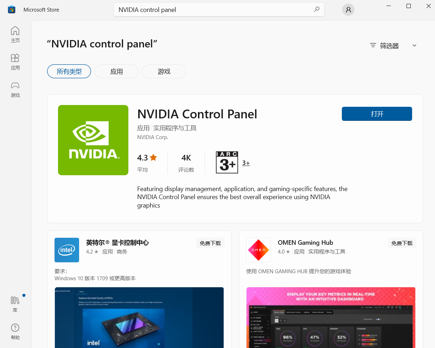Click the 4K review count
Viewport: 435px width, 348px height.
[x=186, y=158]
